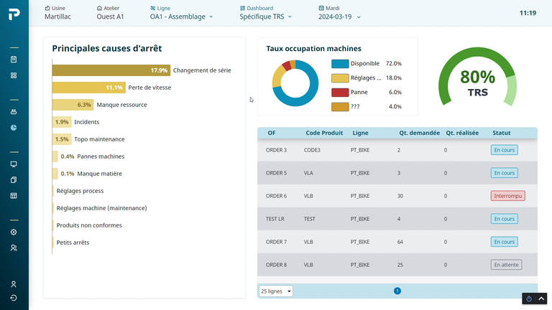Open the Dashboard Spécifique TRS dropdown
The height and width of the screenshot is (310, 552).
click(x=265, y=17)
